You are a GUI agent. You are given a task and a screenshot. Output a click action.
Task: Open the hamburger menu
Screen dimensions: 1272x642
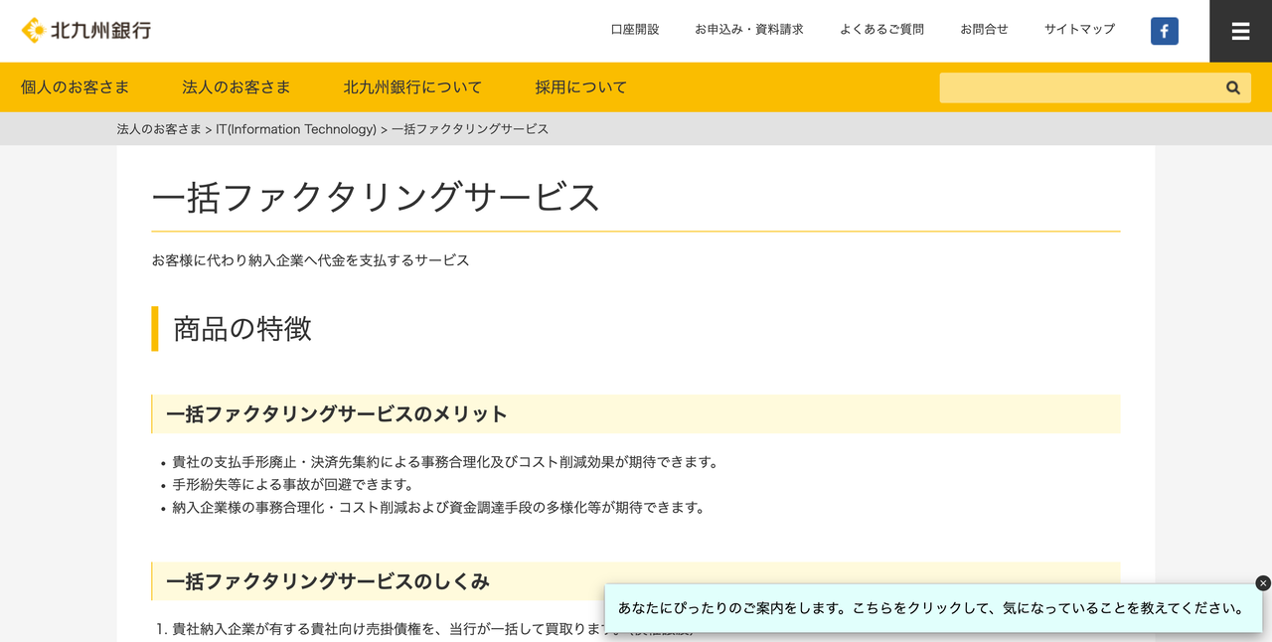1240,31
